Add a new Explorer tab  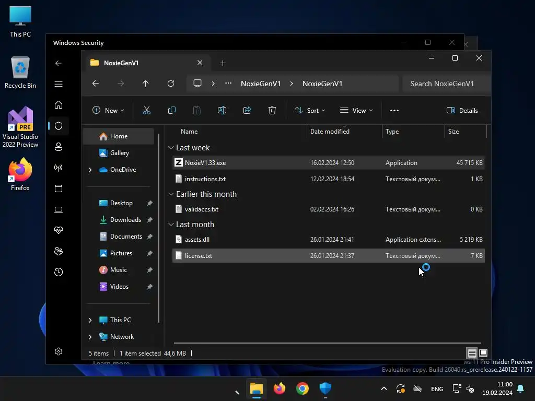pyautogui.click(x=223, y=63)
